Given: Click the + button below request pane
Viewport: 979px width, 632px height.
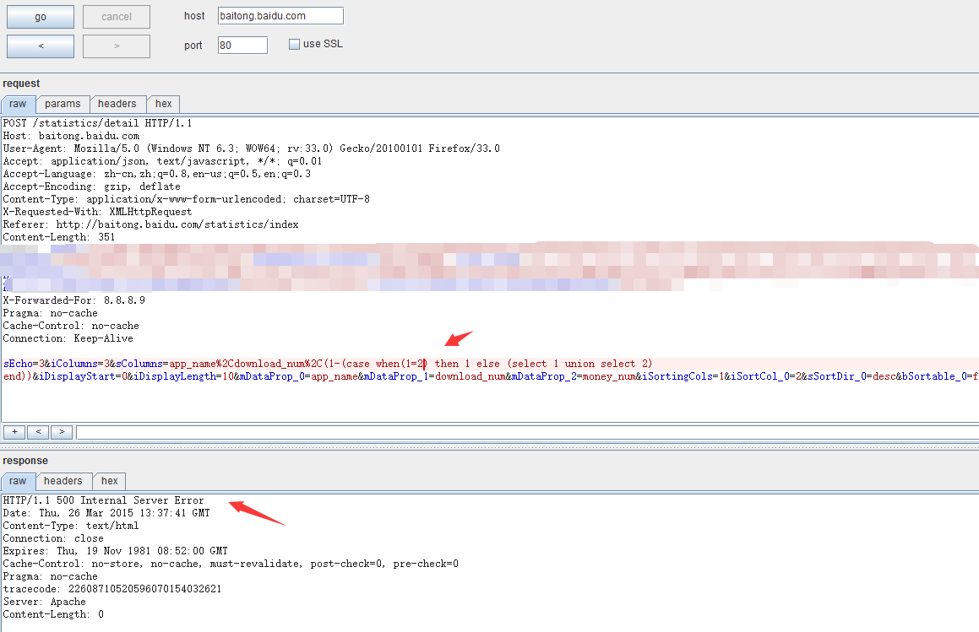Looking at the screenshot, I should [14, 432].
